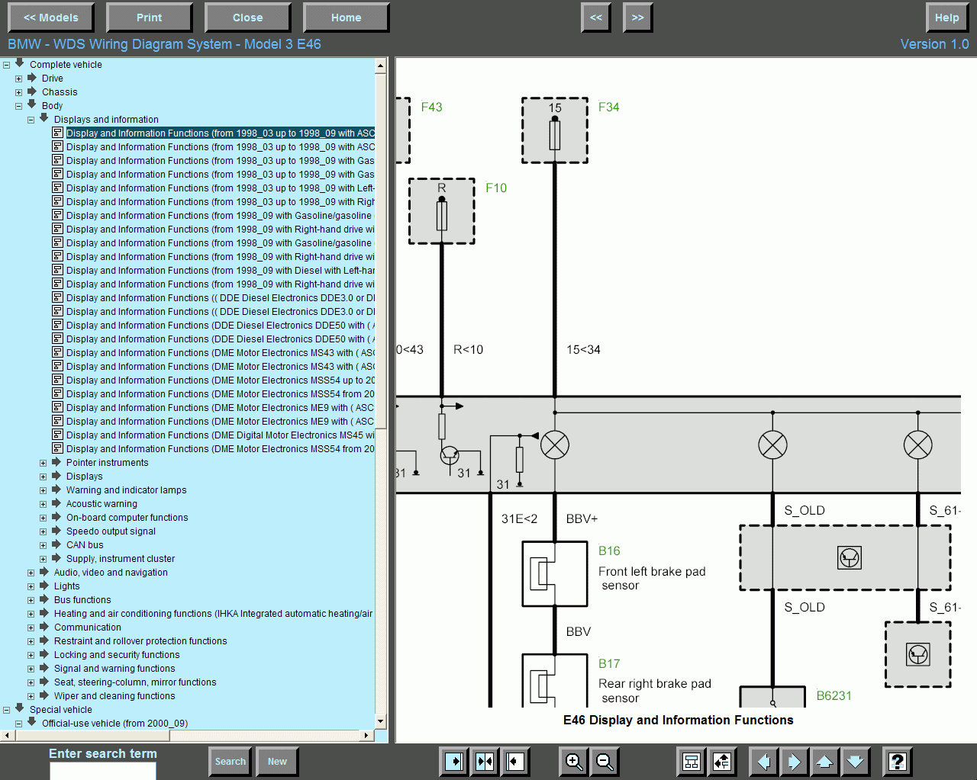Image resolution: width=977 pixels, height=780 pixels.
Task: Select Heating and air conditioning functions item
Action: coord(213,614)
